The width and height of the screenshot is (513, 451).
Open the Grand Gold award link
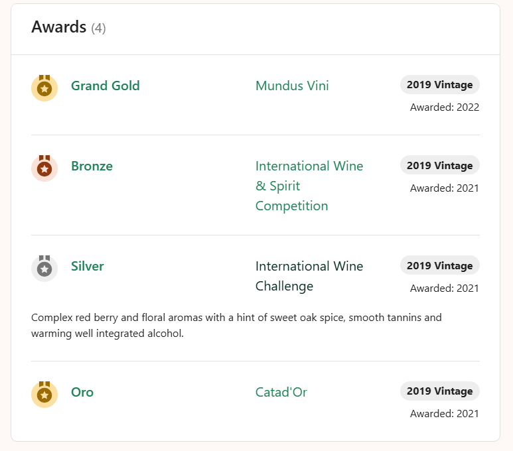click(x=105, y=86)
